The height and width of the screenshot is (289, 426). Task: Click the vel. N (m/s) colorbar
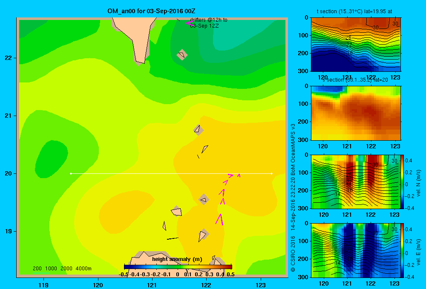pyautogui.click(x=402, y=181)
